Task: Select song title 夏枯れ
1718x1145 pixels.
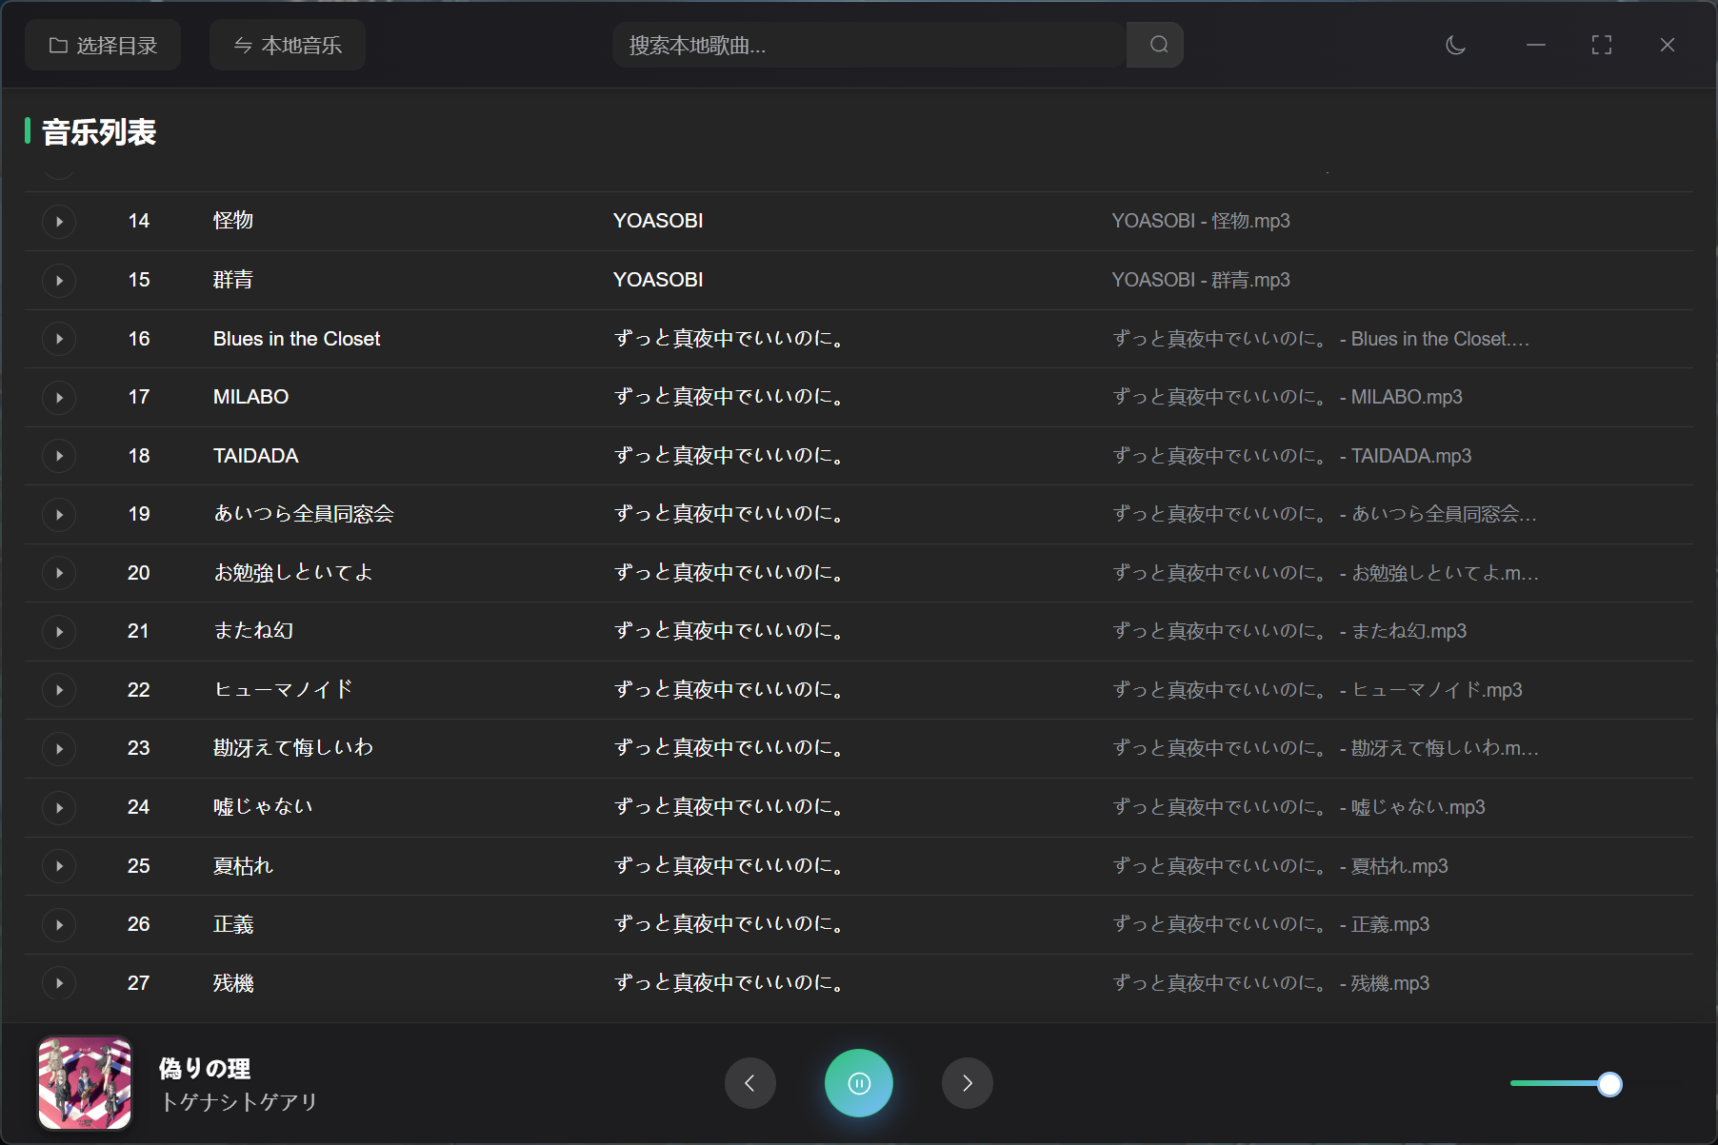Action: coord(243,866)
